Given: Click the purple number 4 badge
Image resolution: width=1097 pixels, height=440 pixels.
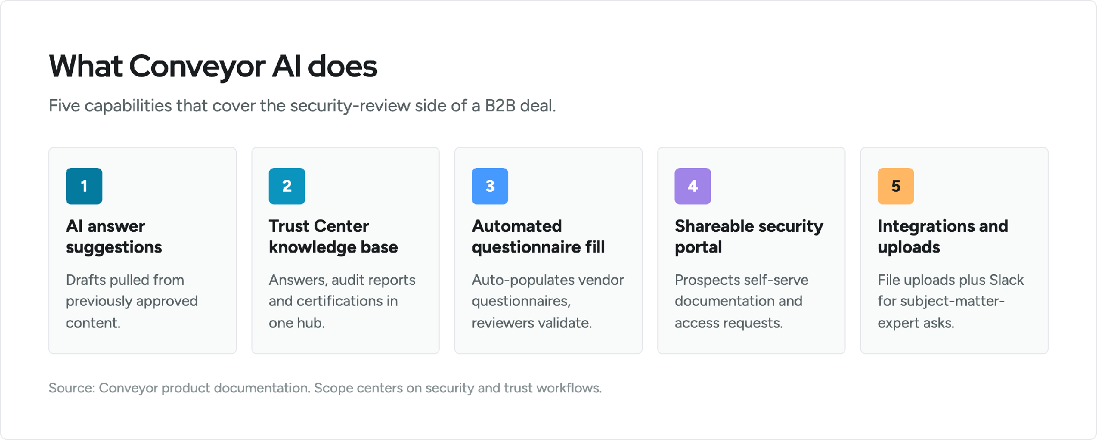Looking at the screenshot, I should click(693, 186).
